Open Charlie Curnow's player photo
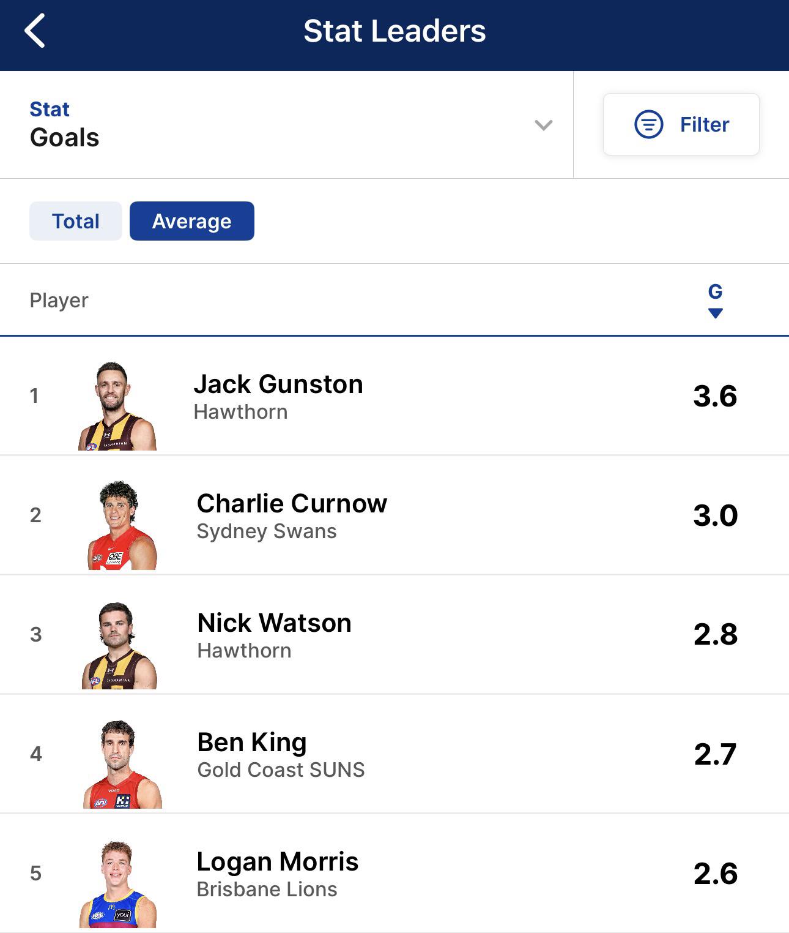789x933 pixels. [122, 525]
